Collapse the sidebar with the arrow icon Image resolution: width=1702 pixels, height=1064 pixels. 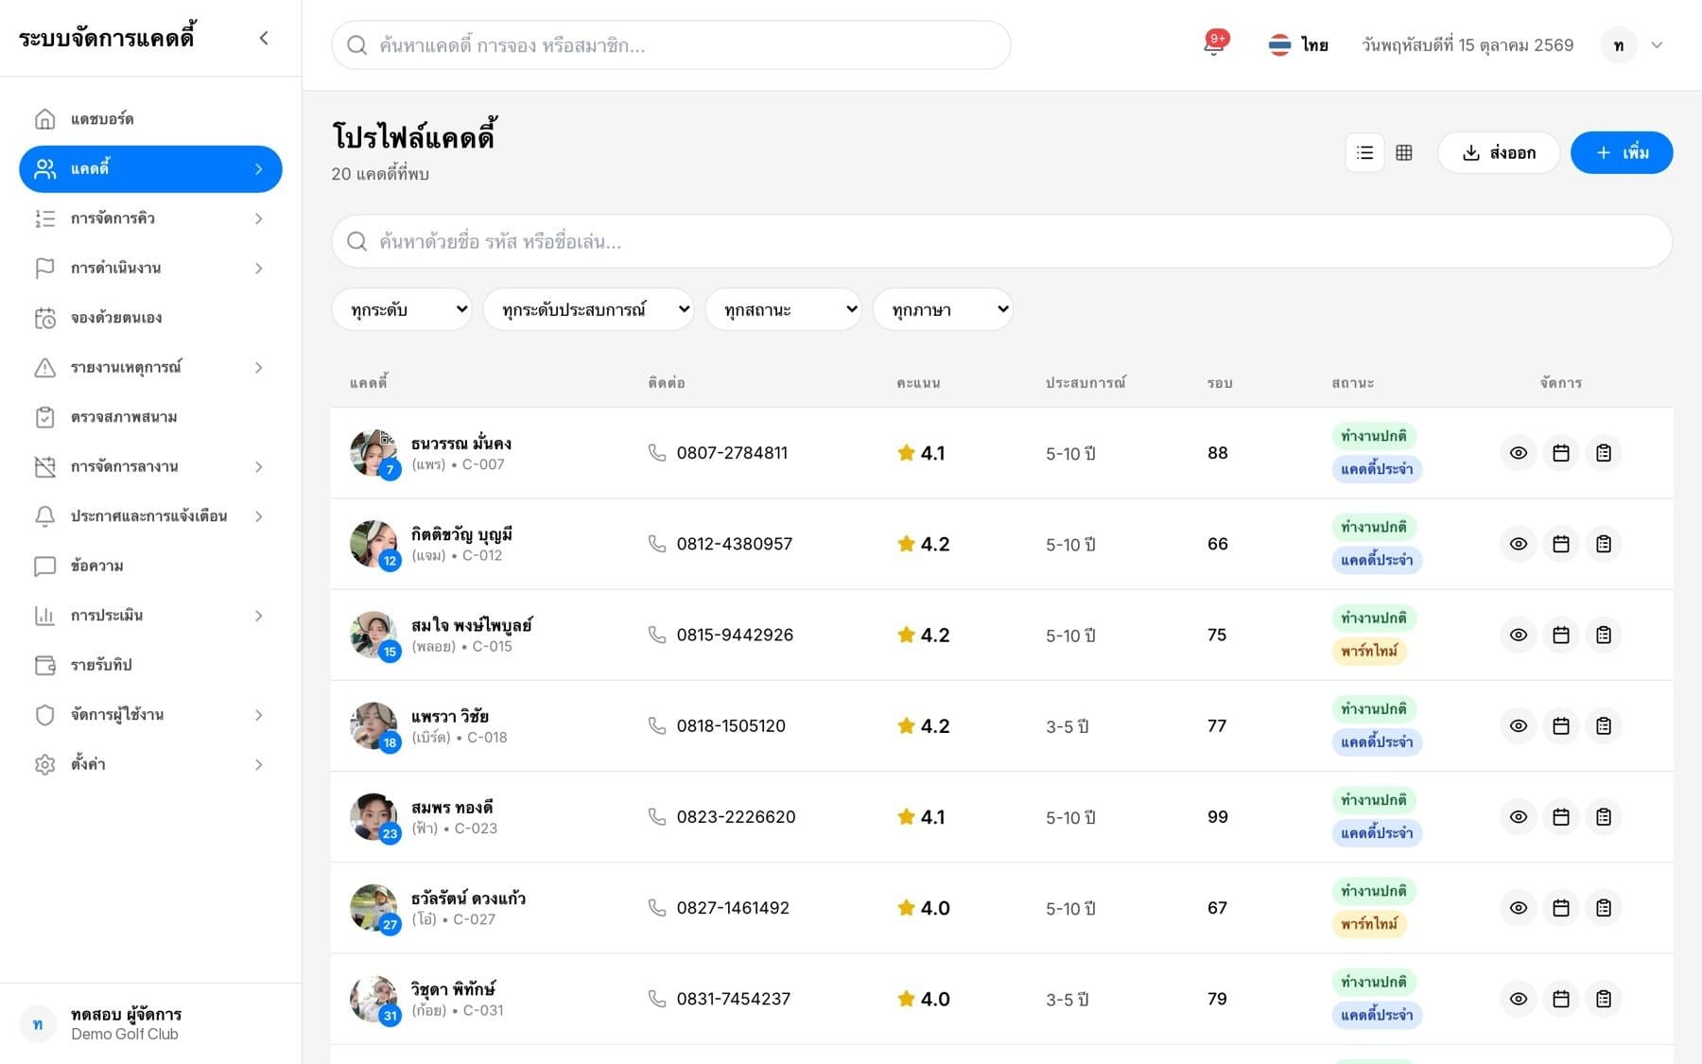pyautogui.click(x=264, y=38)
